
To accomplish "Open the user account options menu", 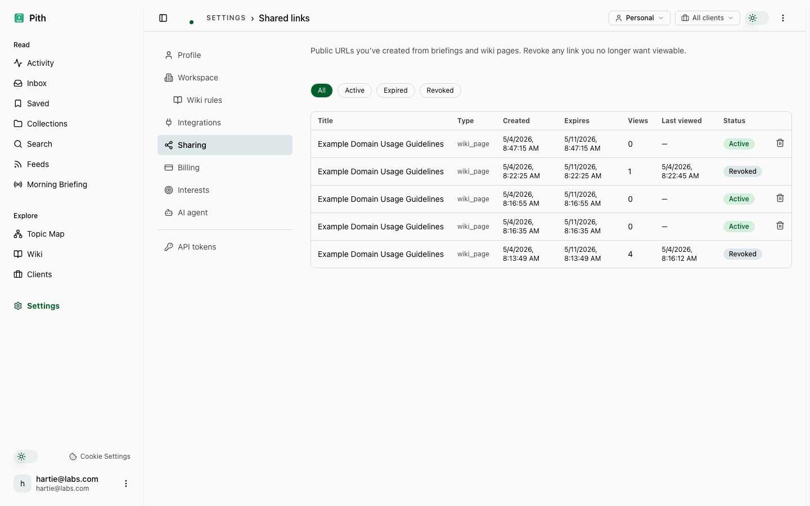I will (x=126, y=484).
